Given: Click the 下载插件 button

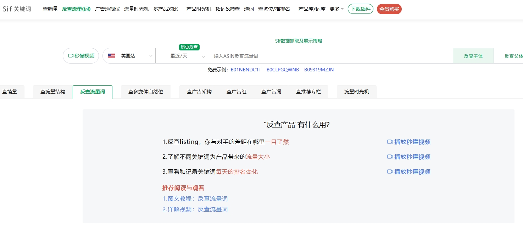Looking at the screenshot, I should pos(360,9).
